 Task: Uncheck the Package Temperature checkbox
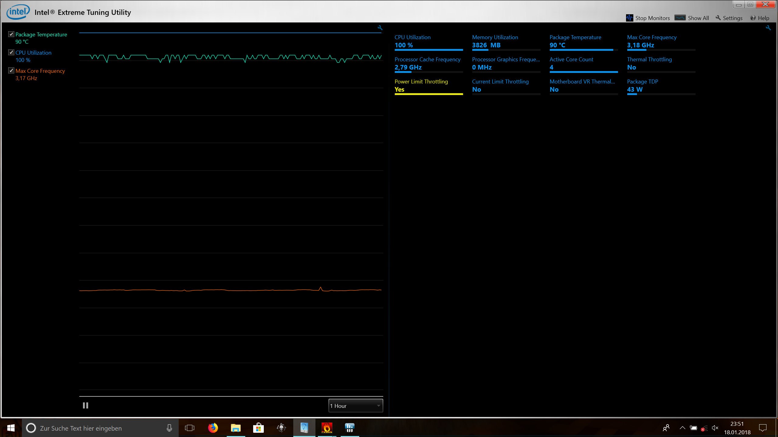pyautogui.click(x=11, y=34)
